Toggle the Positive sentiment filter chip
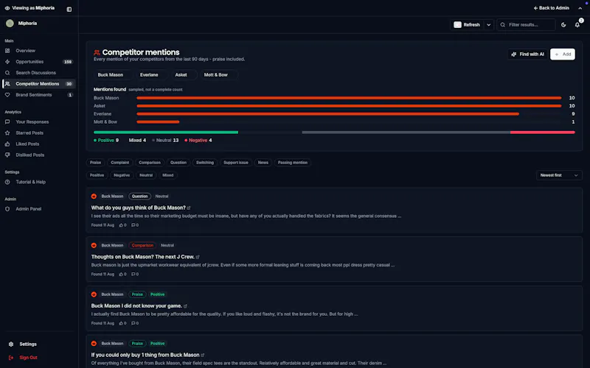This screenshot has height=368, width=590. point(97,175)
